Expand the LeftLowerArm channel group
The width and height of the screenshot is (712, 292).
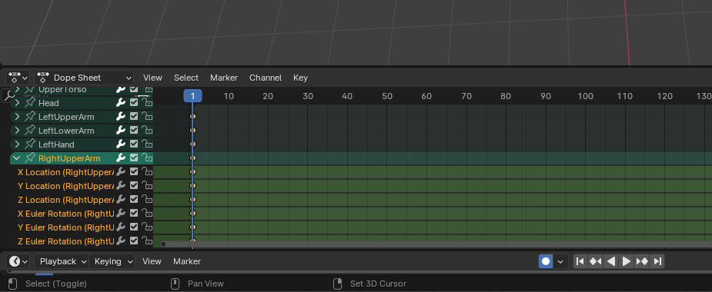[x=17, y=131]
